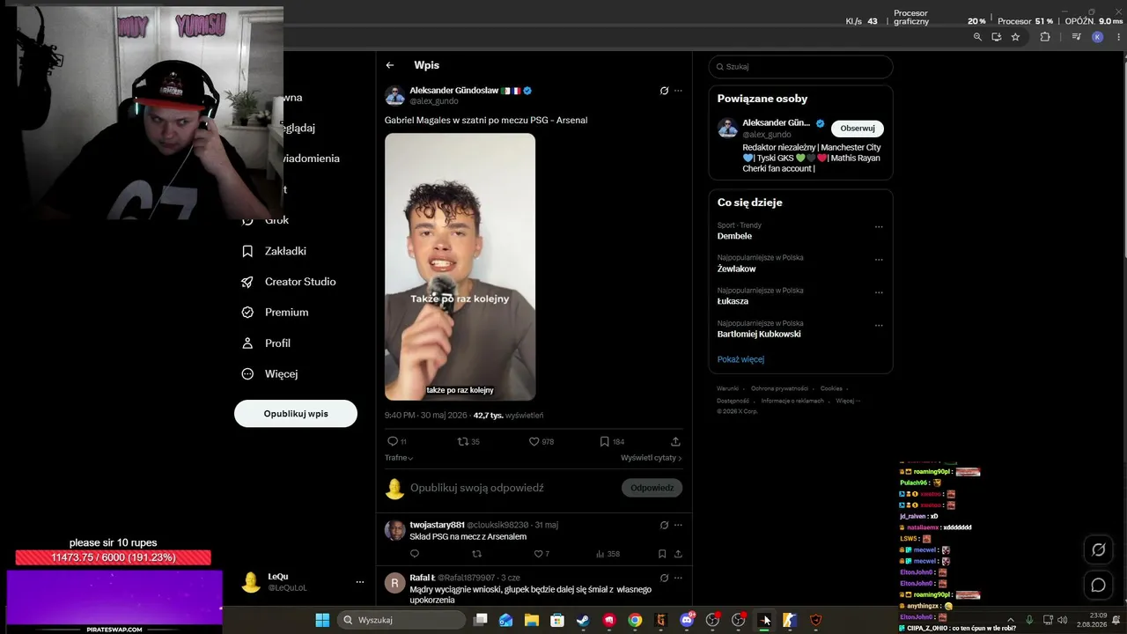
Task: Repost twojastary881's reply
Action: point(477,554)
